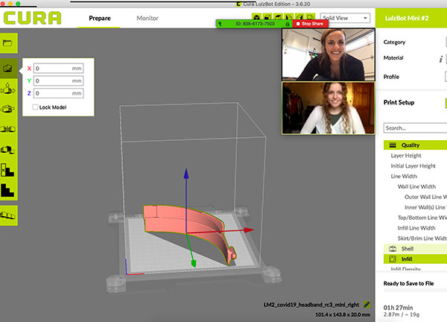Click the lock icon in the share bar

[x=288, y=24]
